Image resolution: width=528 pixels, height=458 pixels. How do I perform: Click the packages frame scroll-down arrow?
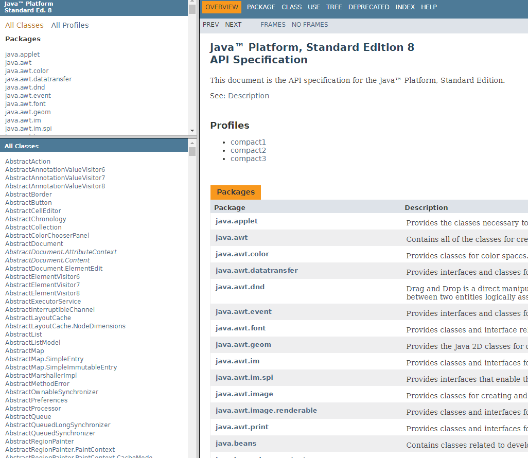(192, 131)
